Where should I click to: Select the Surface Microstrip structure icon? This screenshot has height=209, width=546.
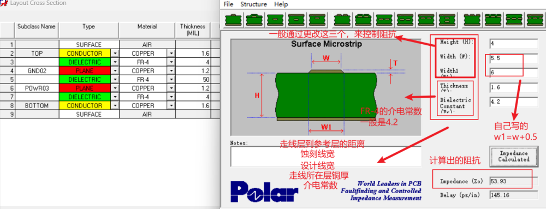click(x=233, y=20)
